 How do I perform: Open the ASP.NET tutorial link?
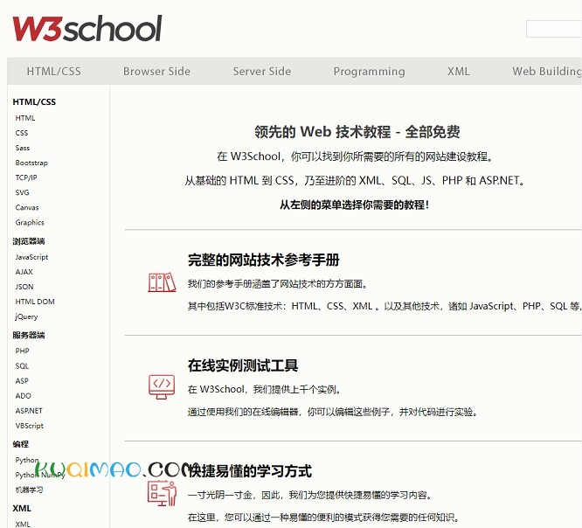tap(29, 411)
